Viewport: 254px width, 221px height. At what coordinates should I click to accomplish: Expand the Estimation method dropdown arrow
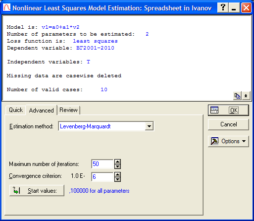click(x=149, y=126)
